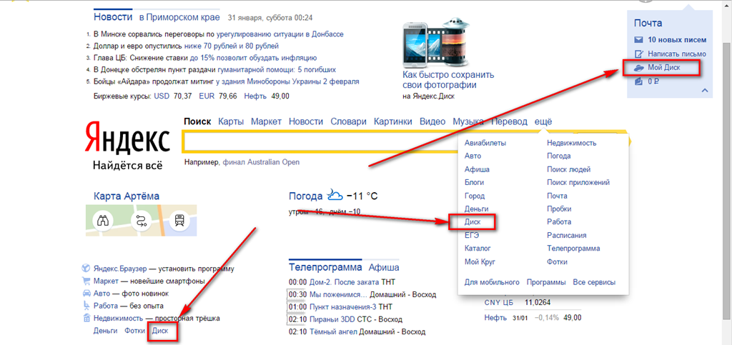Click the Авто car icon
Screen dimensions: 732x345
coord(86,294)
